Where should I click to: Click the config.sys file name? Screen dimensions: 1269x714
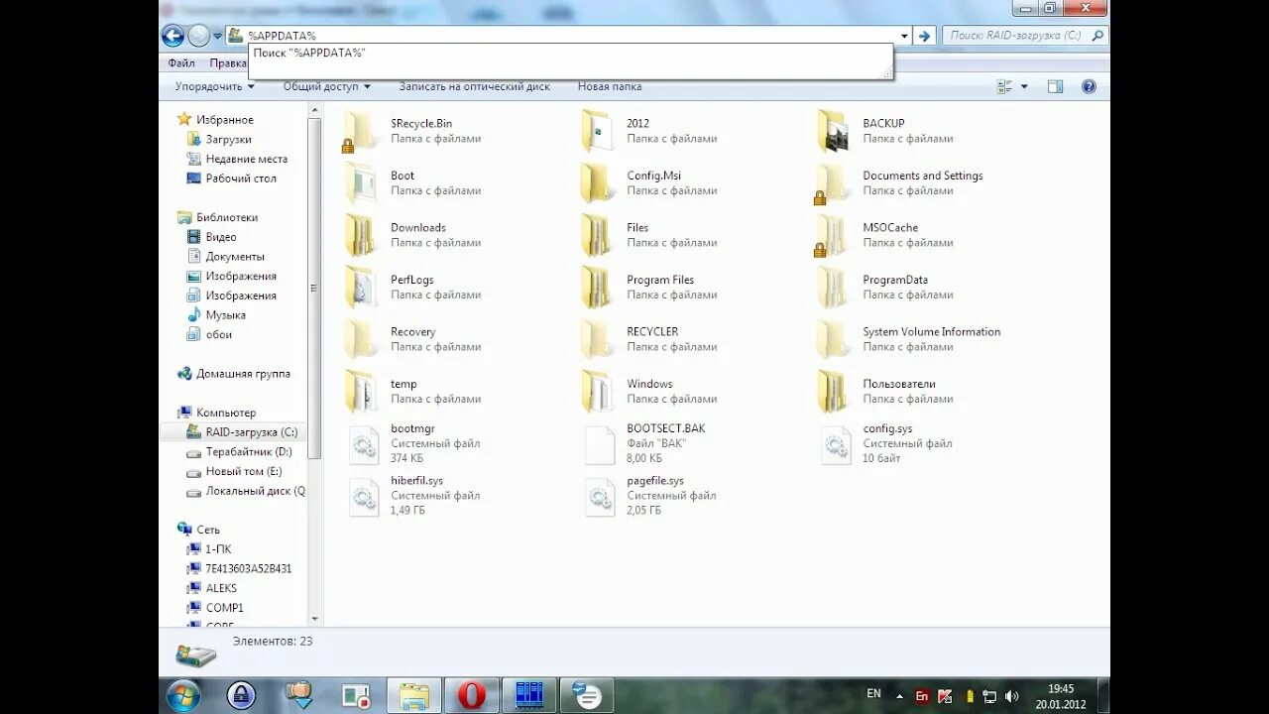(887, 428)
